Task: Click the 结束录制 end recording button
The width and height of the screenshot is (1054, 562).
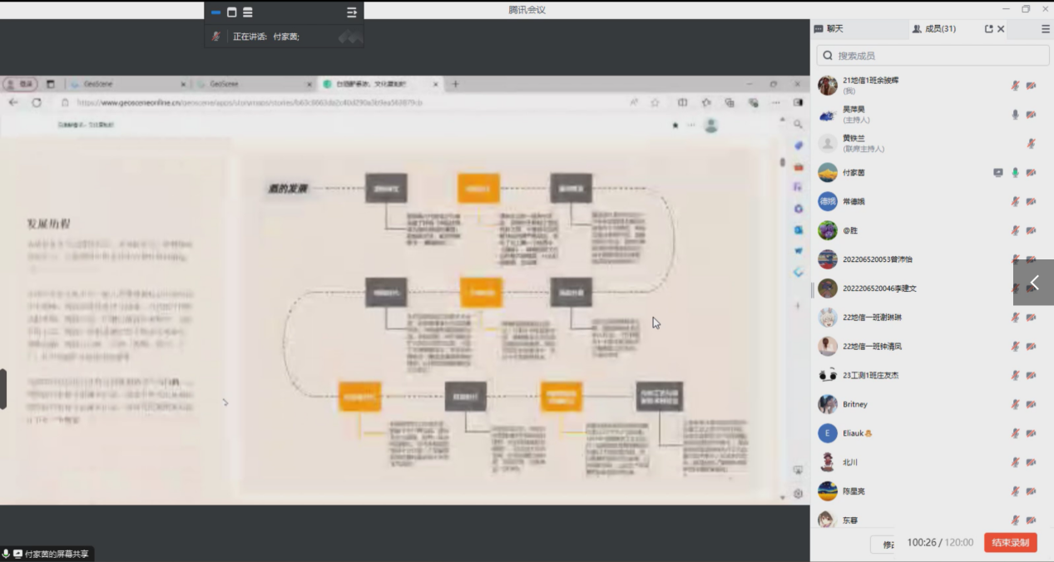Action: pyautogui.click(x=1010, y=543)
